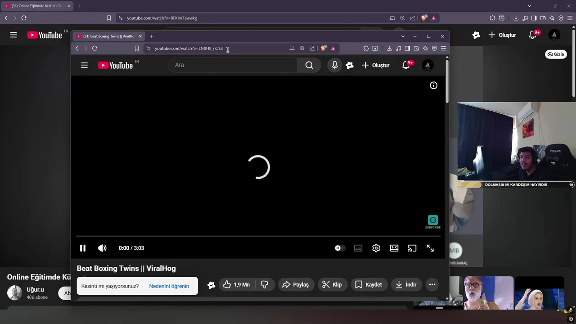Open front window YouTube hamburger guide menu
This screenshot has height=324, width=576.
pos(84,65)
